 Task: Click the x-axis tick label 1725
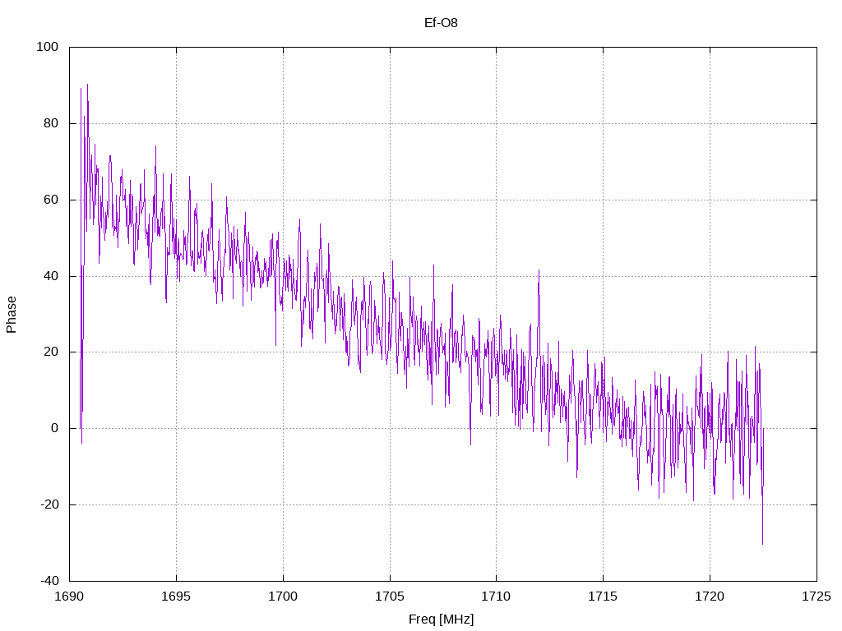click(x=817, y=596)
